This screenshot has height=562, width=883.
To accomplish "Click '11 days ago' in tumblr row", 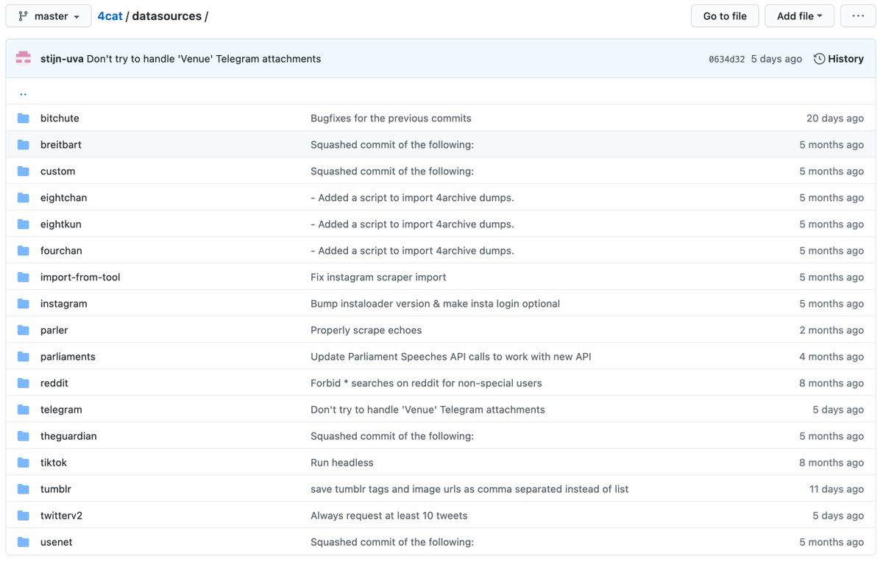I will point(837,489).
